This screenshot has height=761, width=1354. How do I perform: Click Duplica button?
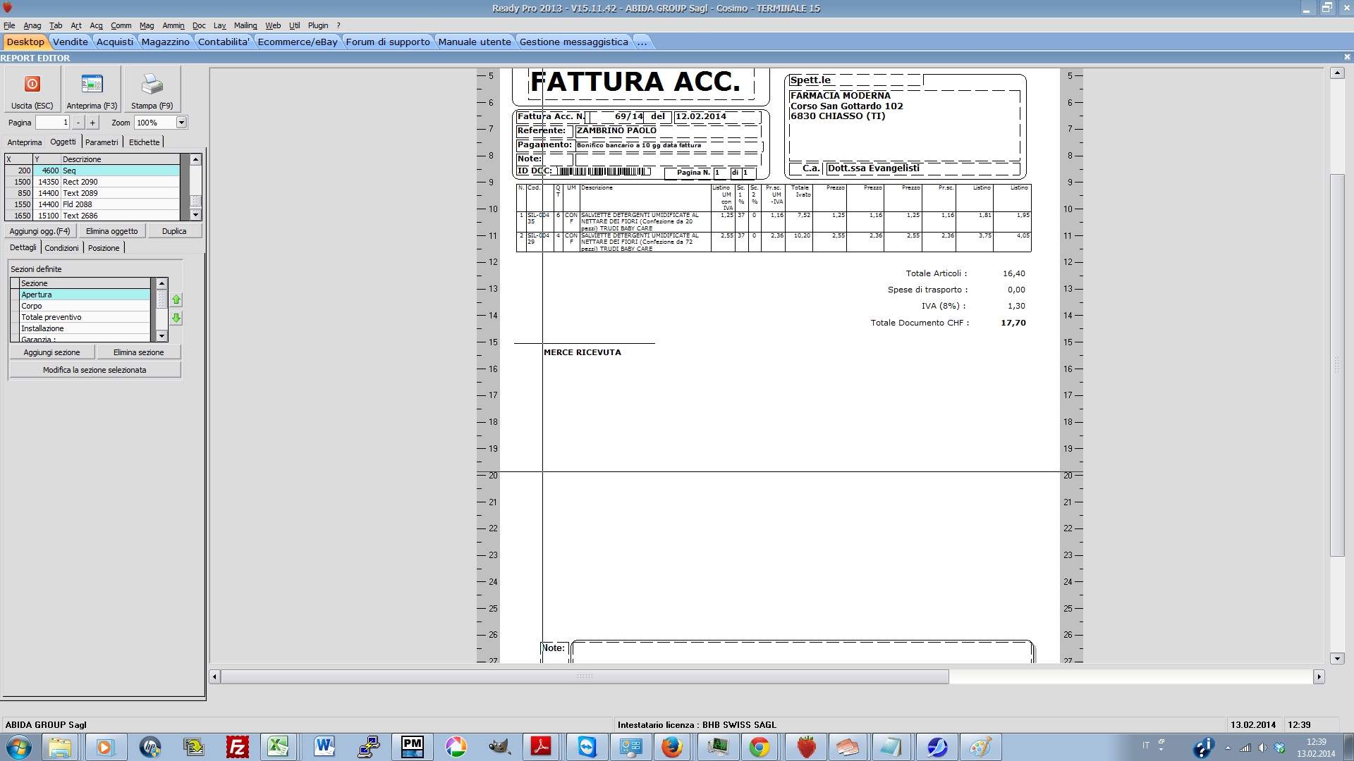click(174, 231)
